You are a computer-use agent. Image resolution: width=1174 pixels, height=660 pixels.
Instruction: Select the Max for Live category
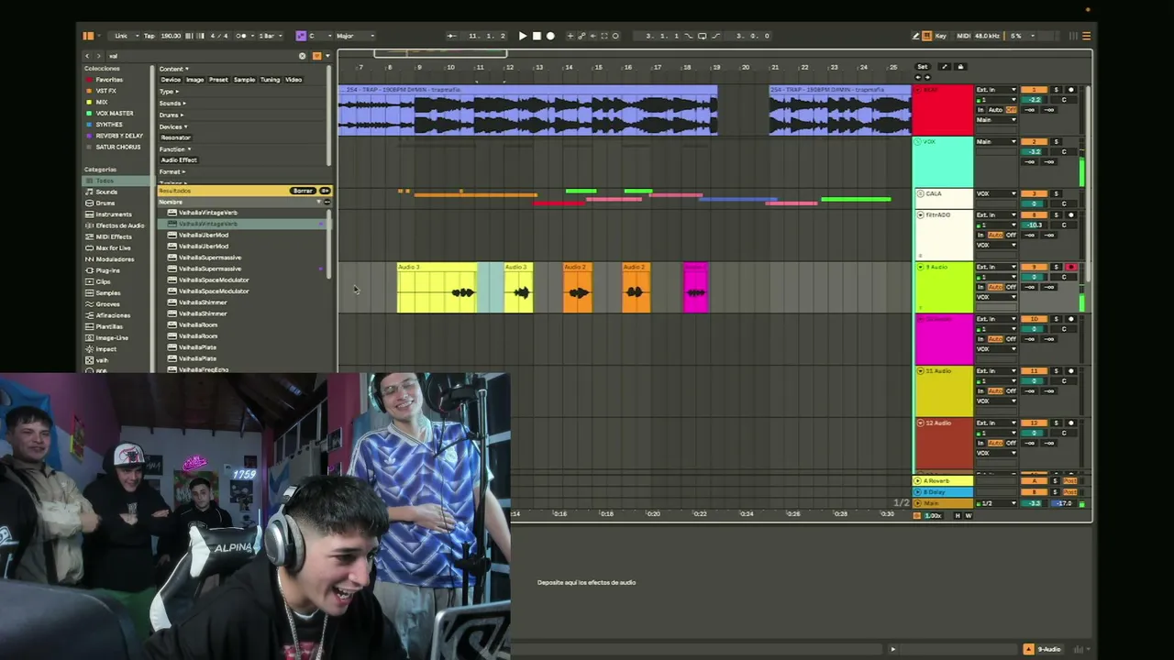113,248
